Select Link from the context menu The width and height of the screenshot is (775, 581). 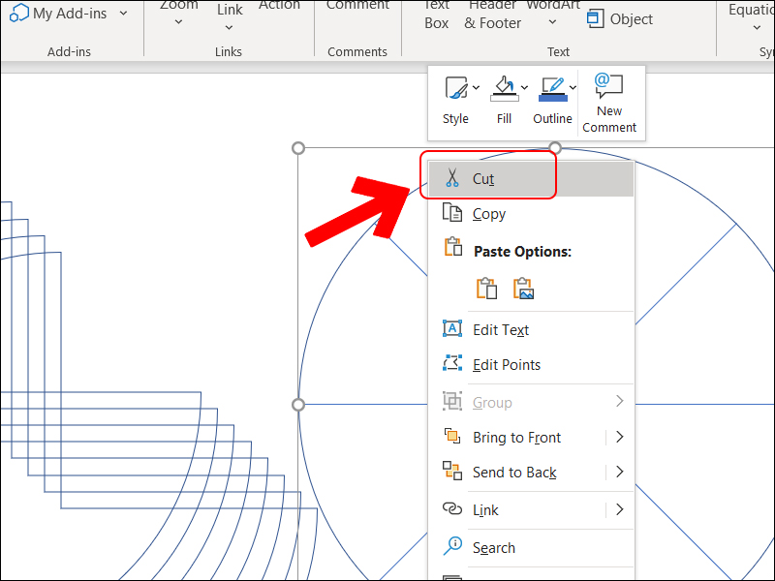coord(485,509)
